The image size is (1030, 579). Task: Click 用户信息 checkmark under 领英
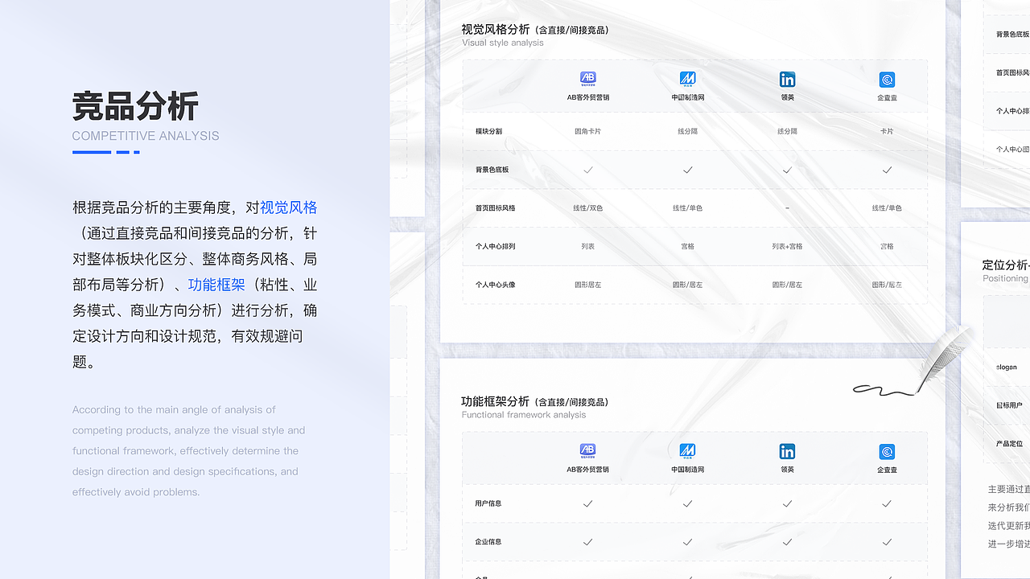787,503
